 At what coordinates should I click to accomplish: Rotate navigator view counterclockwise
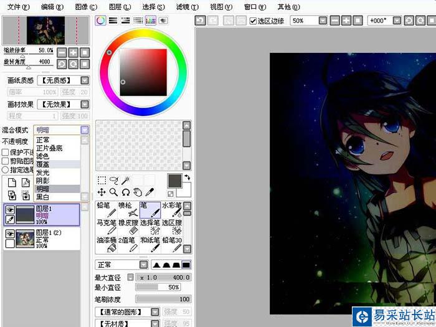click(x=62, y=64)
